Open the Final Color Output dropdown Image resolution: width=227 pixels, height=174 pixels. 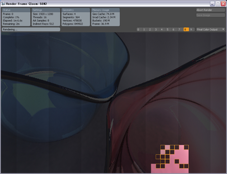(x=210, y=29)
